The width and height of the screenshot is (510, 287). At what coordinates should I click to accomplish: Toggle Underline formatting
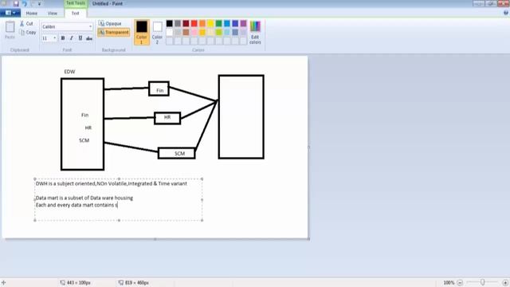80,38
